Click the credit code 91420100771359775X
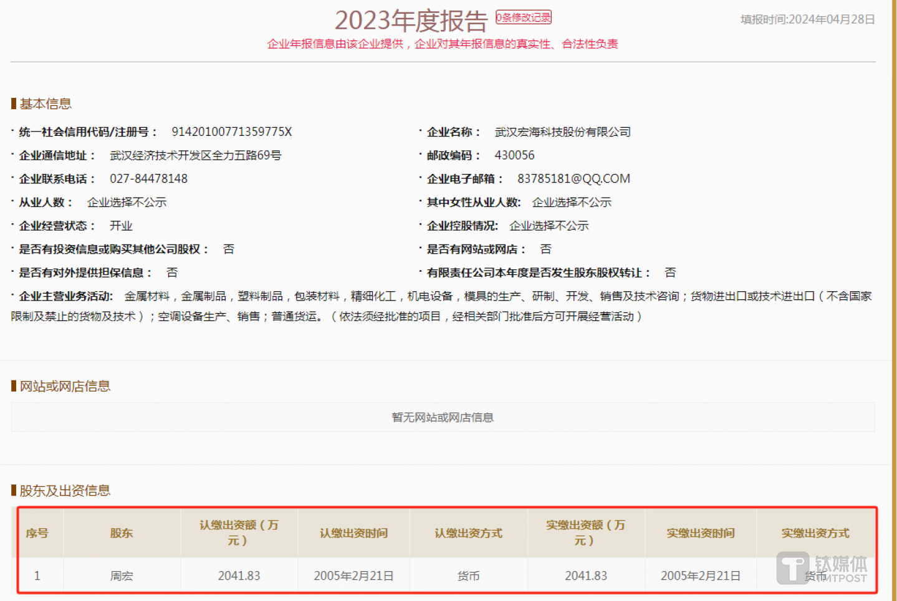 pyautogui.click(x=231, y=132)
